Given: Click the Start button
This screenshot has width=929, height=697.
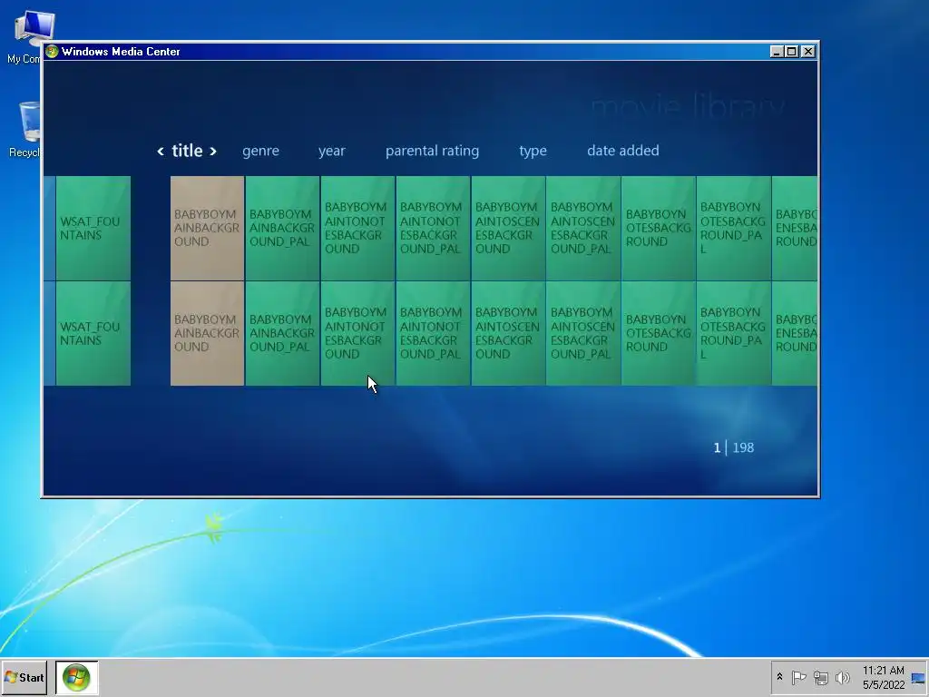Looking at the screenshot, I should 24,677.
